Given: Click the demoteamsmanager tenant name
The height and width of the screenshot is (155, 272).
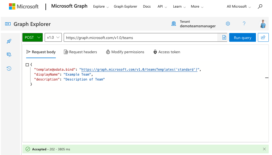Looking at the screenshot, I should pos(198,26).
